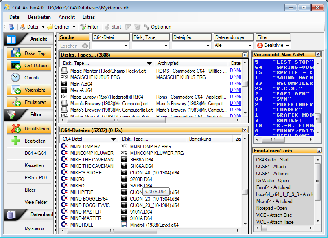Select the D64 + G64 filter
Viewport: 328px width, 238px height.
(29, 153)
